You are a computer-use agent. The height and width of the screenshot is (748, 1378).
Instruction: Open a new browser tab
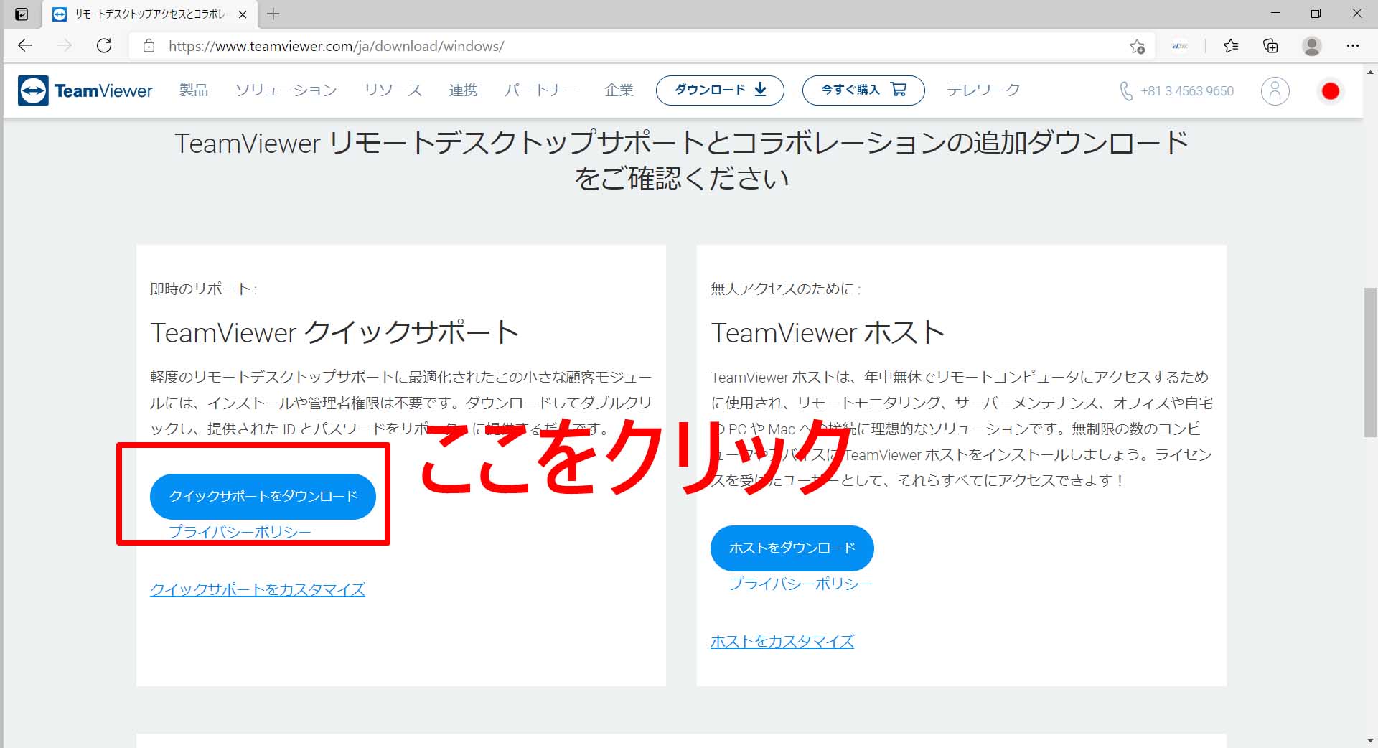coord(273,14)
